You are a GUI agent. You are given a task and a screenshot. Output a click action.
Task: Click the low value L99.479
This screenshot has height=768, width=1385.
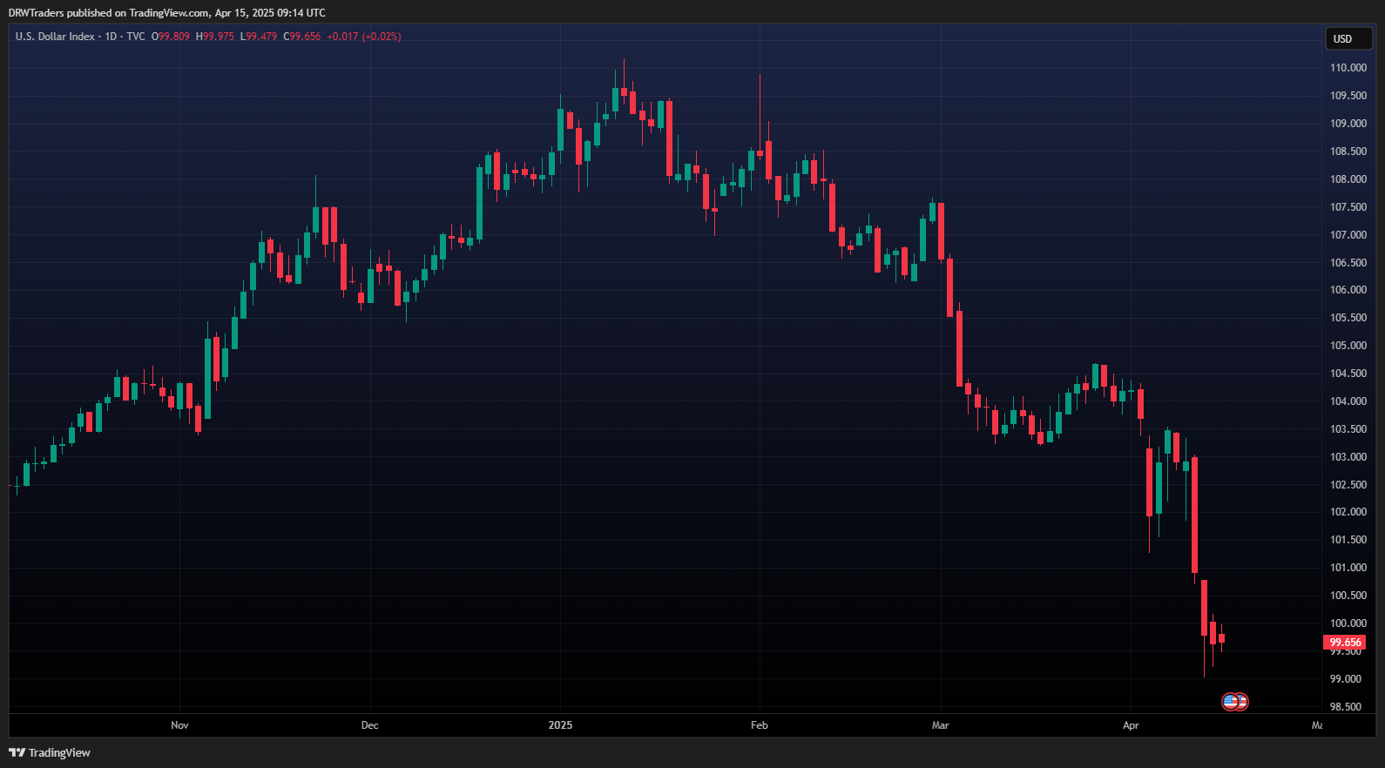coord(259,37)
